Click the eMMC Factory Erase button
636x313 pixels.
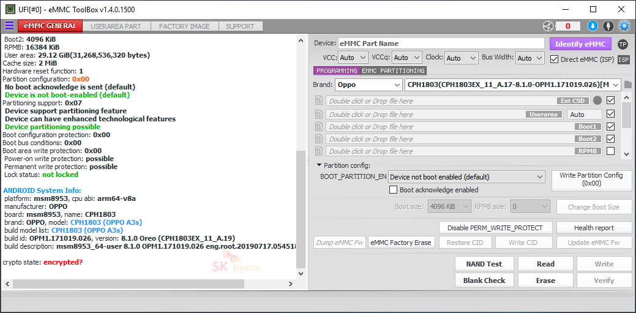point(402,243)
